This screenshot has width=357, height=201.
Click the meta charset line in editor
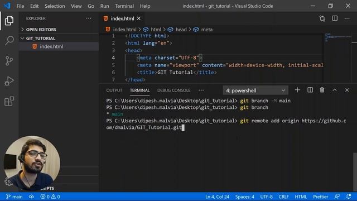170,58
